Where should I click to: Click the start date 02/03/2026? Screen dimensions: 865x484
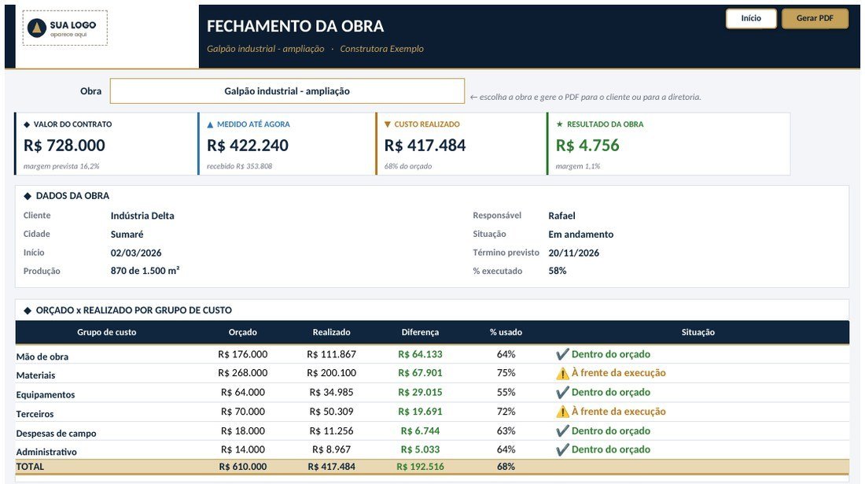[x=136, y=253]
